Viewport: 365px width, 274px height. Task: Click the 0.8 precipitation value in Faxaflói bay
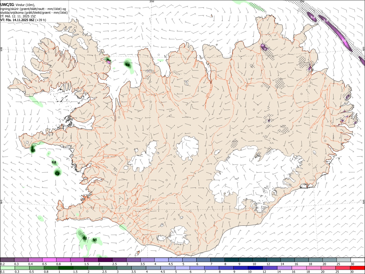54,162
